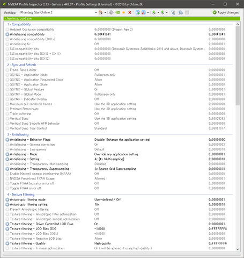Click the vertical scrollbar thumb
Image resolution: width=244 pixels, height=258 pixels.
coord(238,66)
